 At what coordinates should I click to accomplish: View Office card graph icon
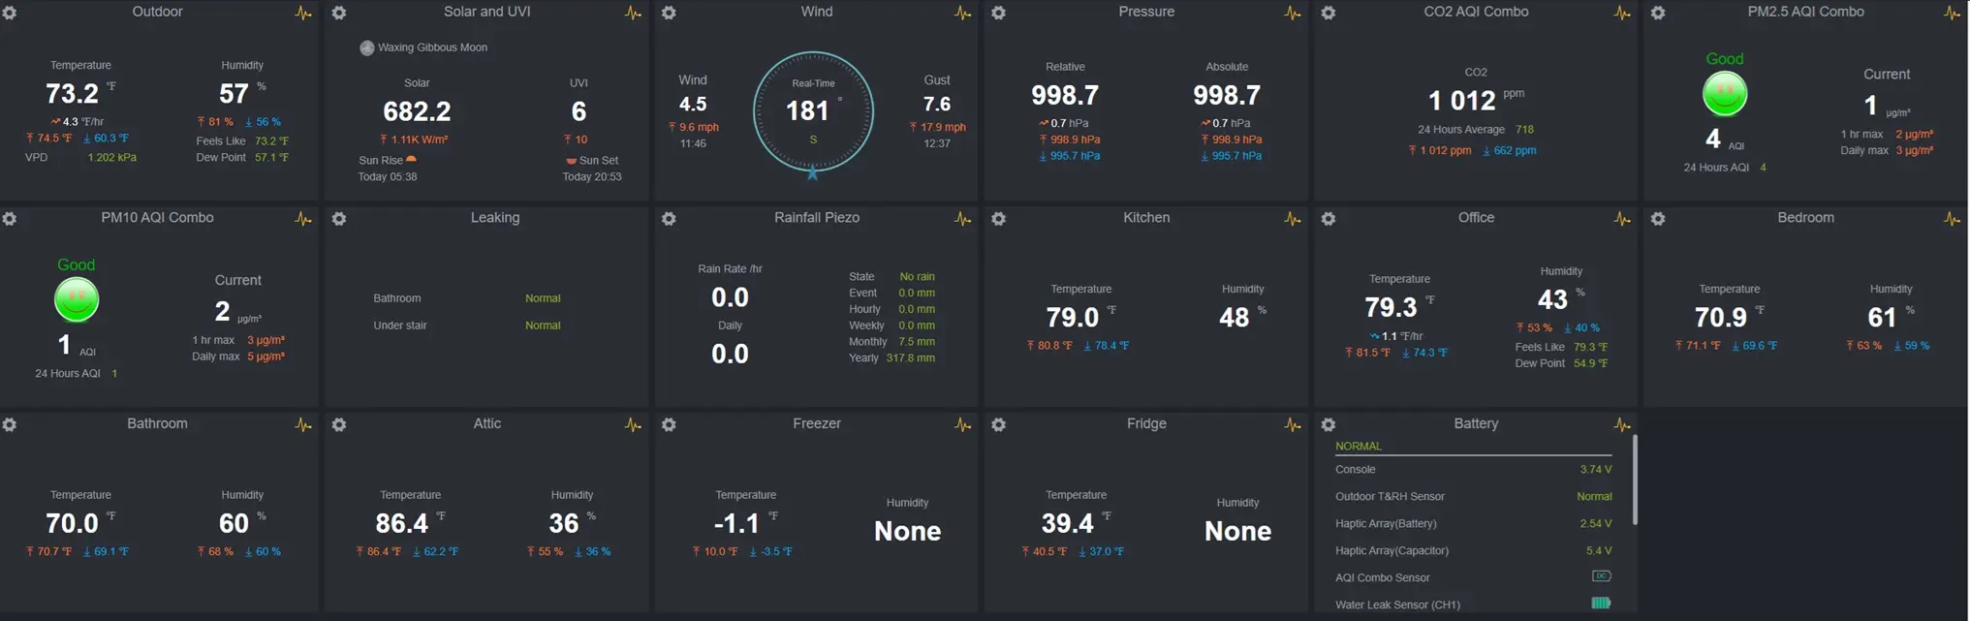[1622, 219]
